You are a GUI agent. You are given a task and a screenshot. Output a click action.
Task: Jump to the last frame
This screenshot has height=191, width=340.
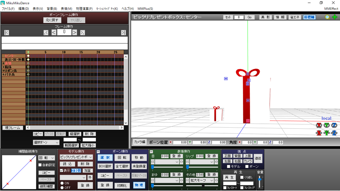click(x=123, y=33)
